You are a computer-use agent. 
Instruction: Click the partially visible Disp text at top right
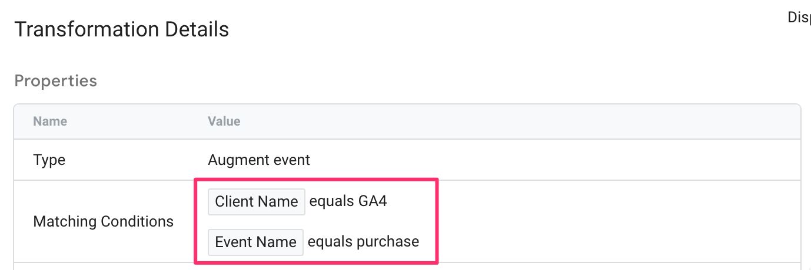point(799,18)
